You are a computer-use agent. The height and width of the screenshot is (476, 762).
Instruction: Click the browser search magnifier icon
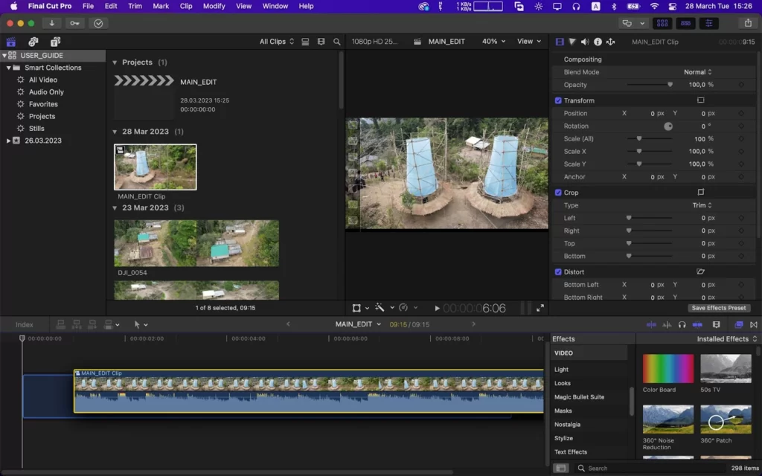[x=337, y=42]
